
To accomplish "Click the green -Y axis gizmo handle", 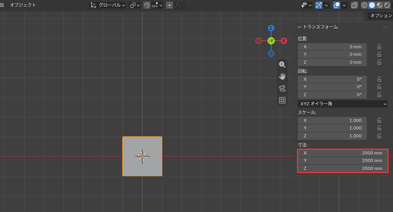I will (271, 41).
